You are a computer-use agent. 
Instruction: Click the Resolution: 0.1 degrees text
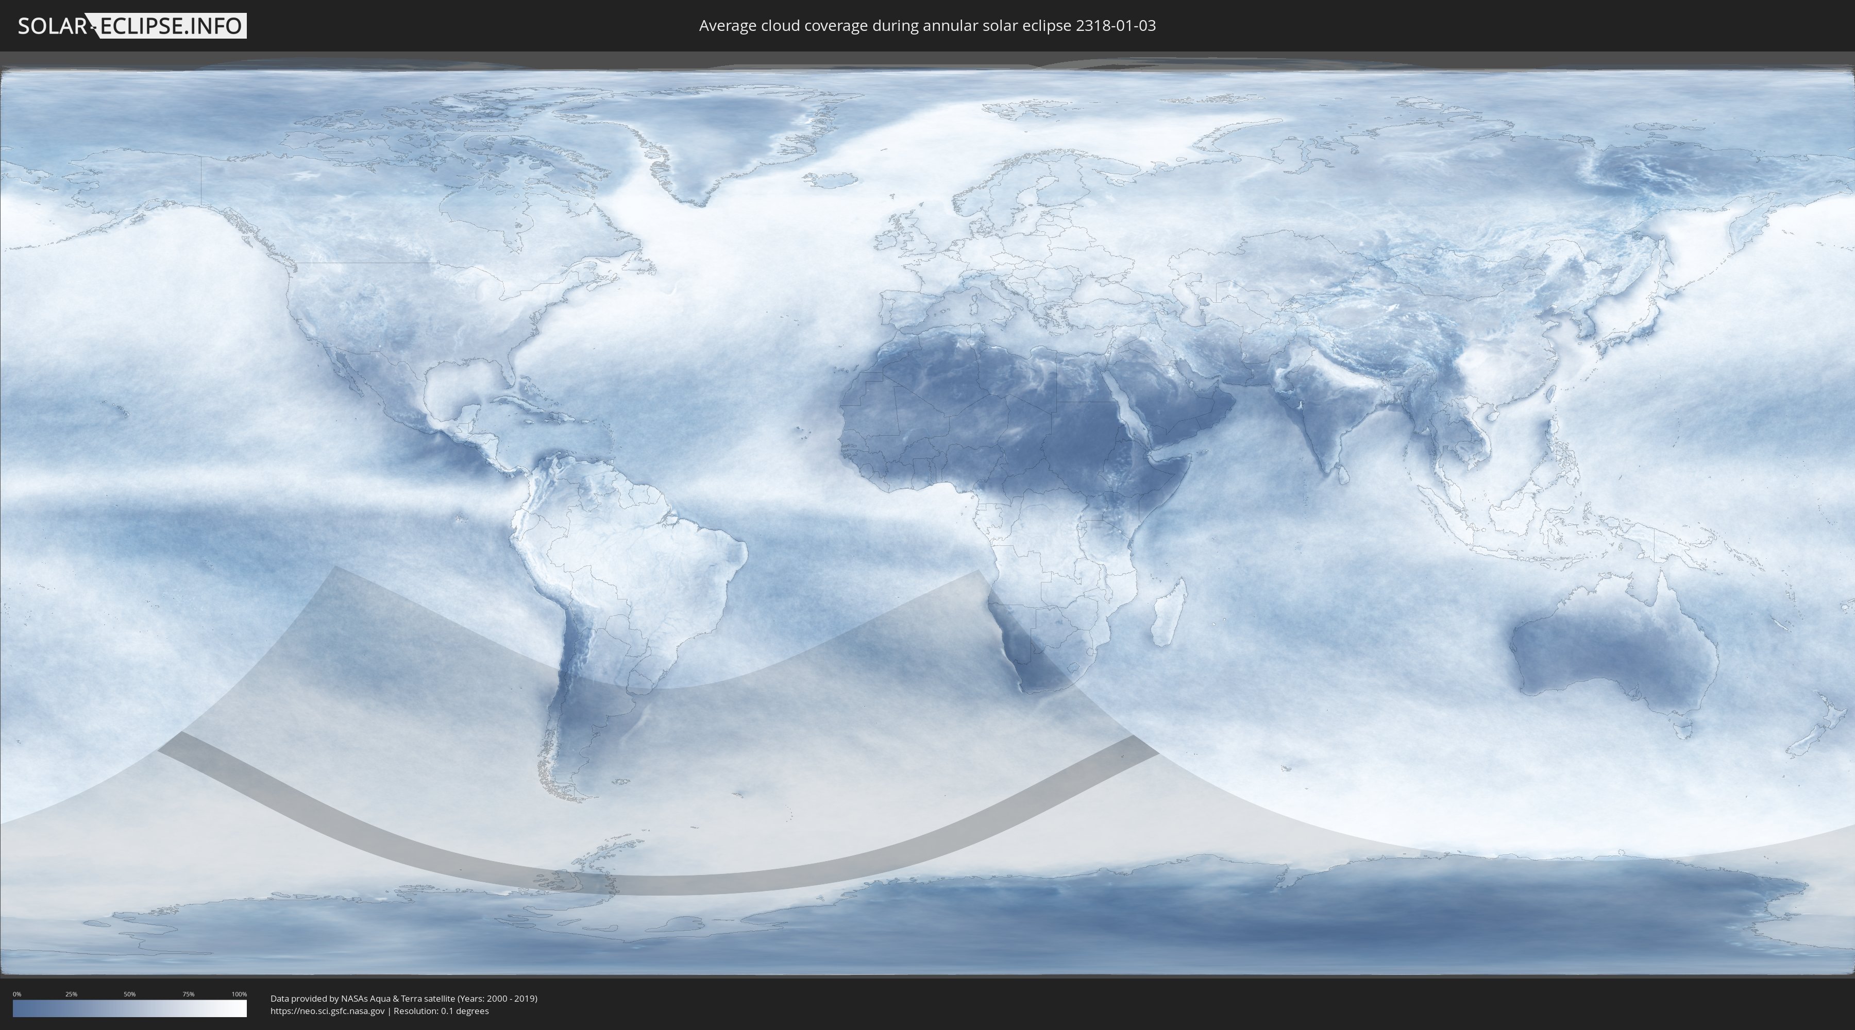(441, 1010)
